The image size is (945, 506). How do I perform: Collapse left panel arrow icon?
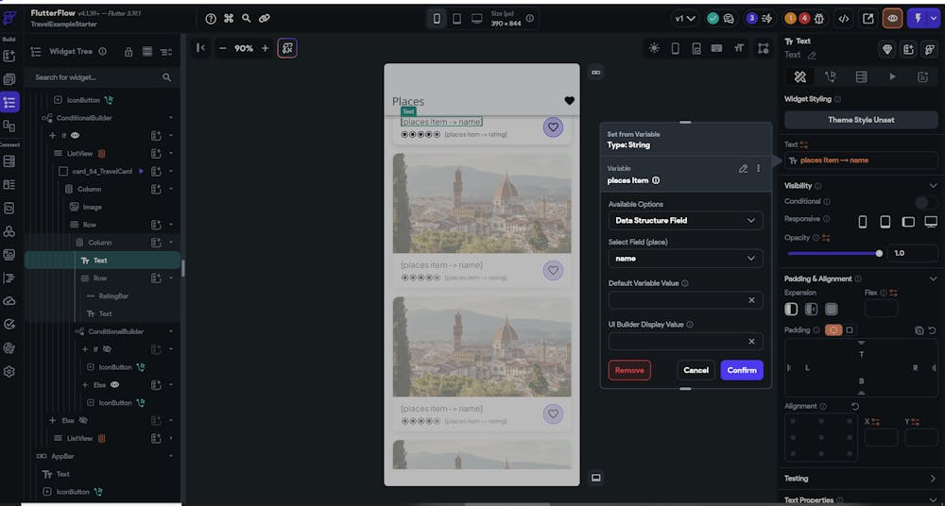coord(201,48)
